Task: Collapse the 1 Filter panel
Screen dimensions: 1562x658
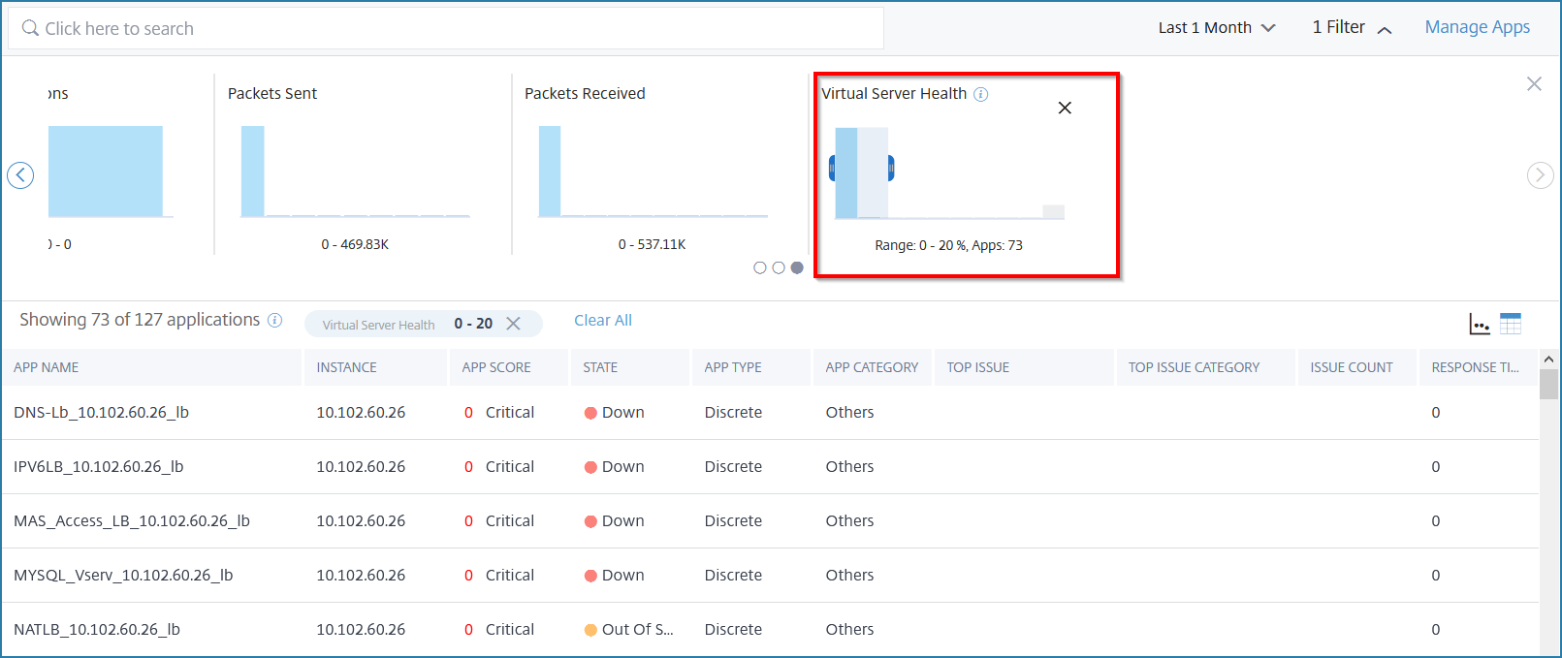Action: (x=1352, y=28)
